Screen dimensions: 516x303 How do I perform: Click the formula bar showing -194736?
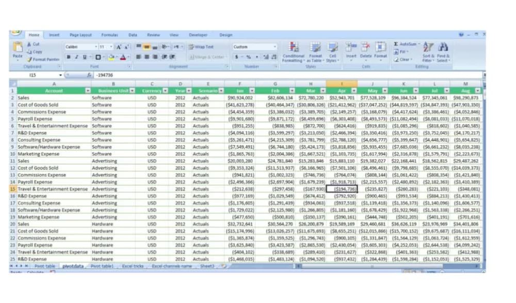(x=288, y=75)
